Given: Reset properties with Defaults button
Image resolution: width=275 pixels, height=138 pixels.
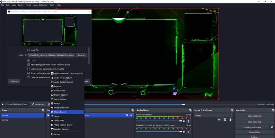Looking at the screenshot, I should (14, 81).
